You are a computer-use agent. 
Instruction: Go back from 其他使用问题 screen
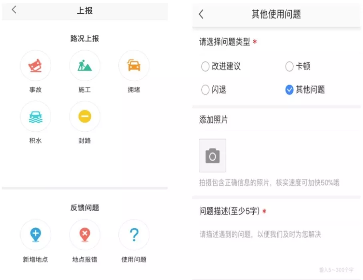tap(201, 14)
